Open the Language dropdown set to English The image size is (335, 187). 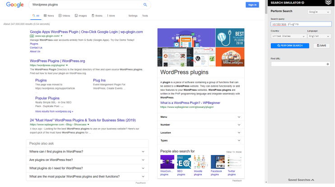click(319, 36)
